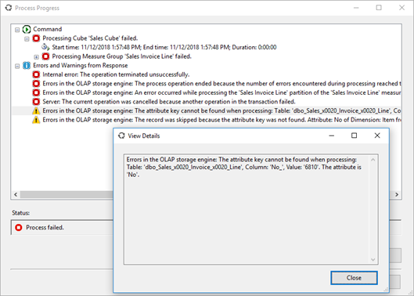Click 'Process failed.' status text

click(45, 228)
